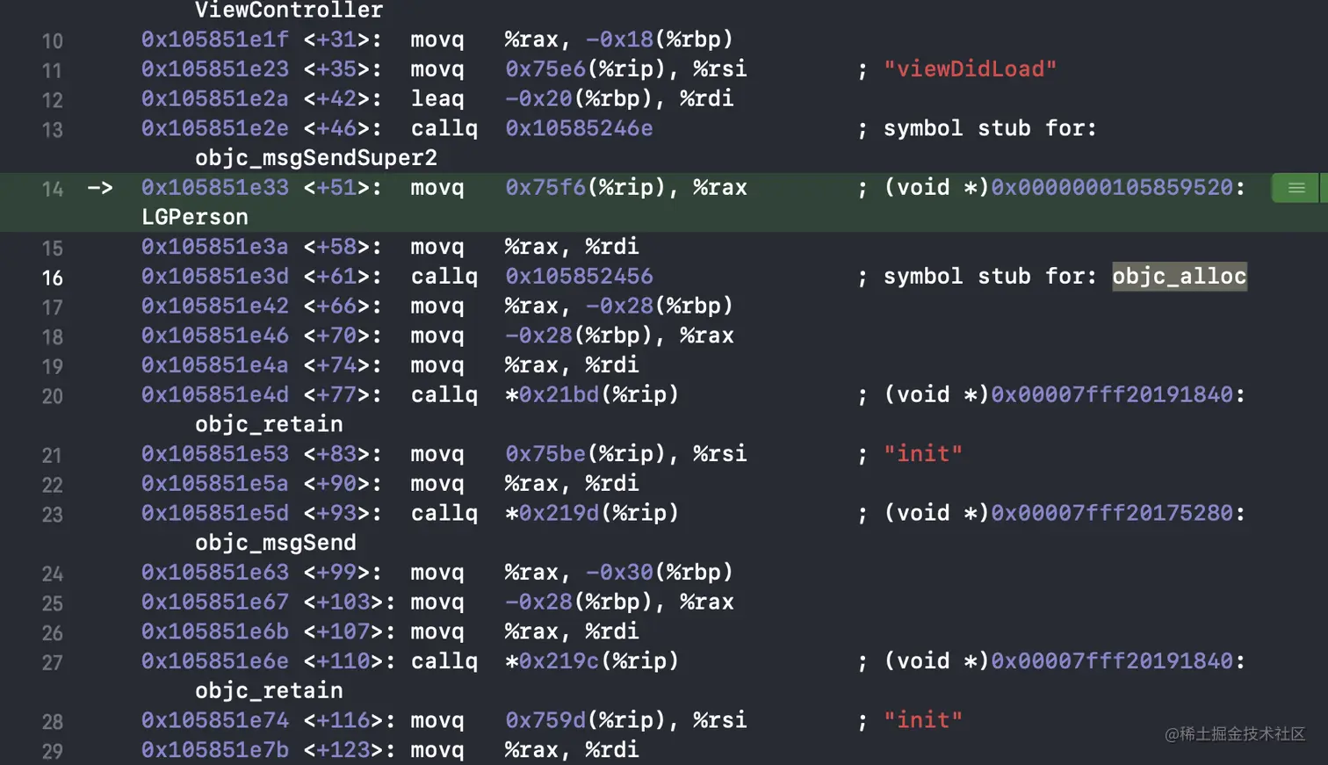Viewport: 1328px width, 765px height.
Task: Click line number 16 in the gutter
Action: click(x=53, y=278)
